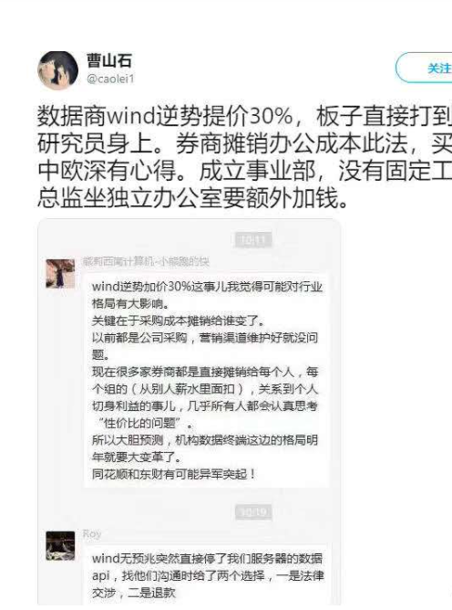This screenshot has height=610, width=452.
Task: Click tweet text line starting 总监坐独立办公室
Action: point(192,198)
